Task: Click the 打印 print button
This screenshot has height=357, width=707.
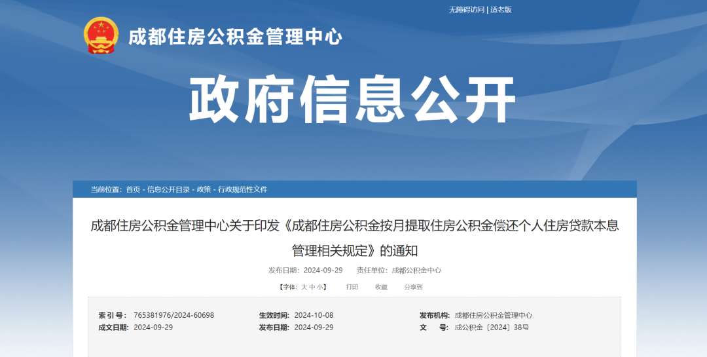Action: 352,287
